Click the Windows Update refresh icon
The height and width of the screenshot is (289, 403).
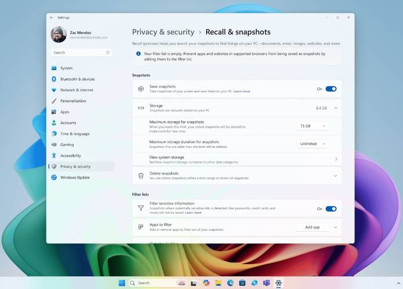[54, 177]
